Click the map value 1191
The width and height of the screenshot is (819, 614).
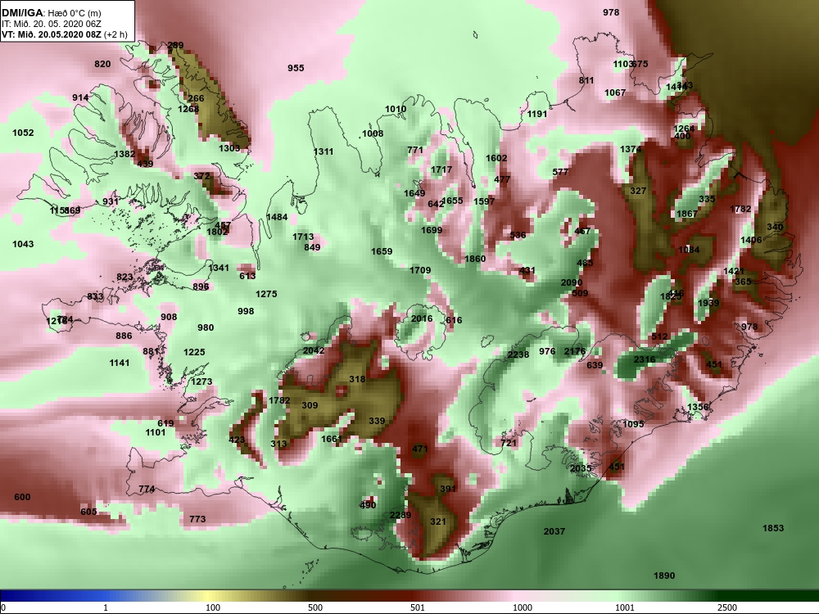click(537, 114)
